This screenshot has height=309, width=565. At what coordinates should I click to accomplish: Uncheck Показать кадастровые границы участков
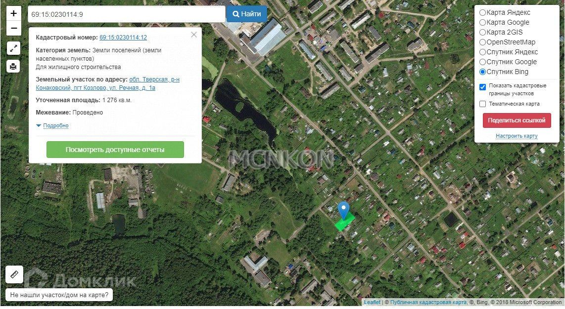tap(483, 86)
